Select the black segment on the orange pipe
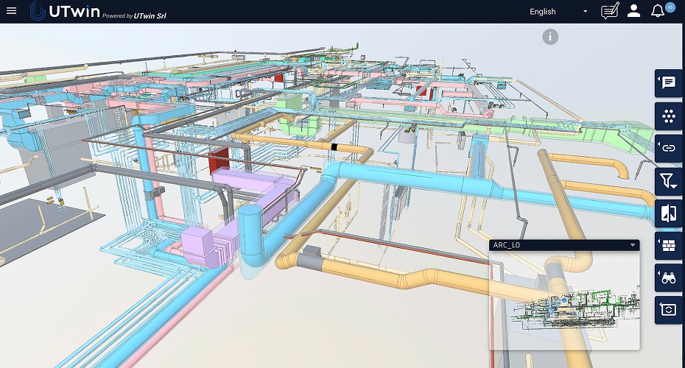The width and height of the screenshot is (685, 368). 334,147
